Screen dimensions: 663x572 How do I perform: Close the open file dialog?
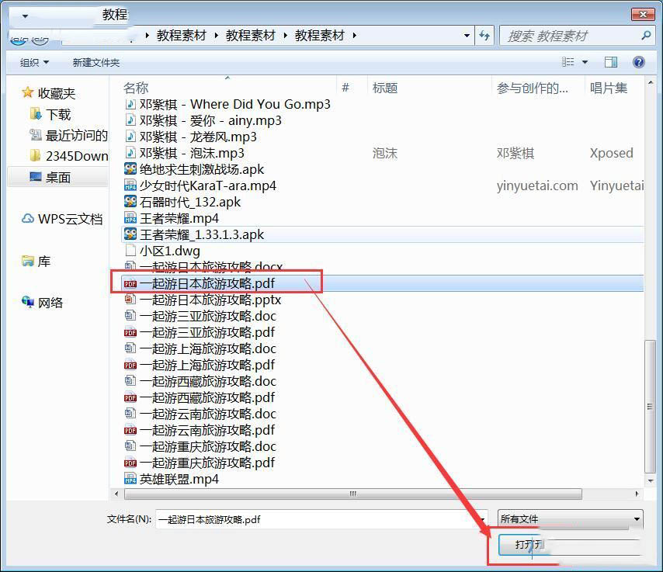[x=643, y=15]
